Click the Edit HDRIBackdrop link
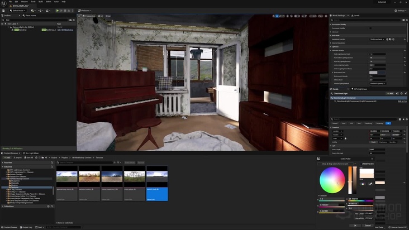The width and height of the screenshot is (409, 230). pos(65,30)
